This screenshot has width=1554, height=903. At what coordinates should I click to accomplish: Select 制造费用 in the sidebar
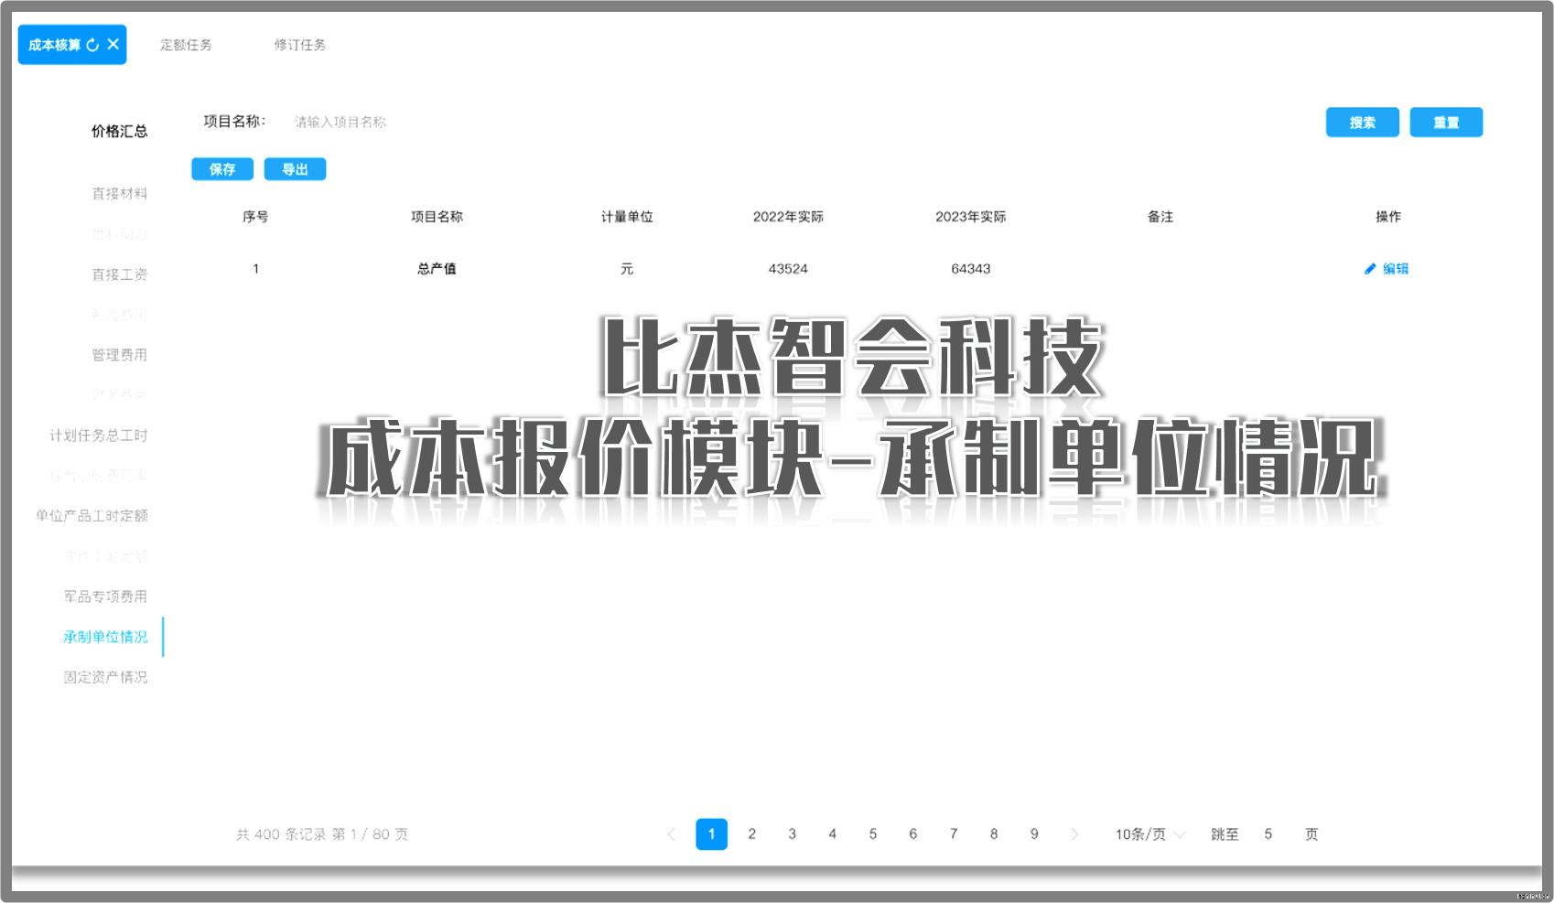pyautogui.click(x=119, y=315)
